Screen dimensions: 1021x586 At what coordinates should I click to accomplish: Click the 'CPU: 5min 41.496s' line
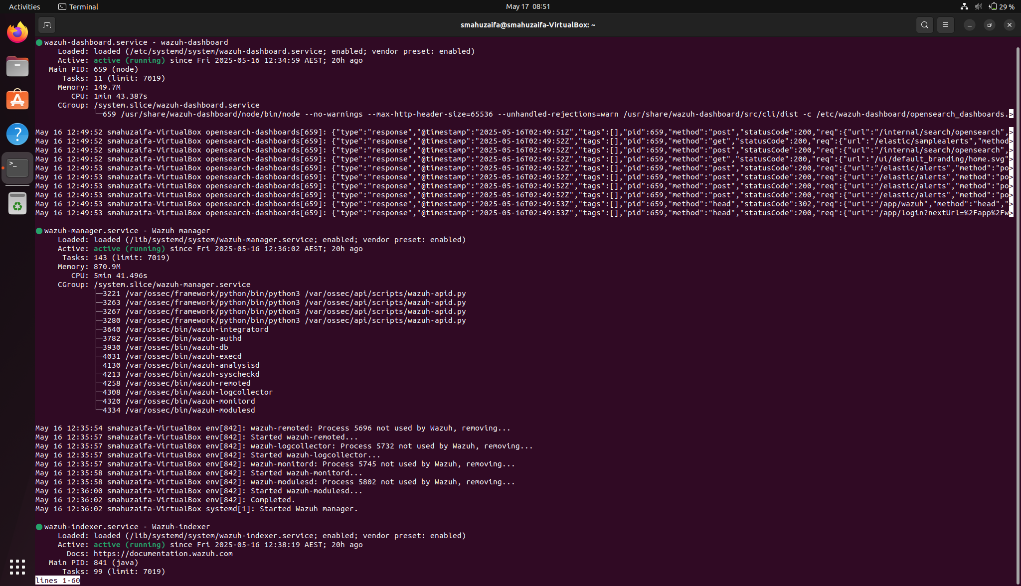tap(109, 276)
